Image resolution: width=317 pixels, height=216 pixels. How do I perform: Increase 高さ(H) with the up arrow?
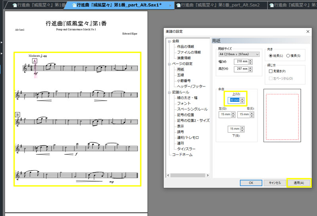click(250, 68)
